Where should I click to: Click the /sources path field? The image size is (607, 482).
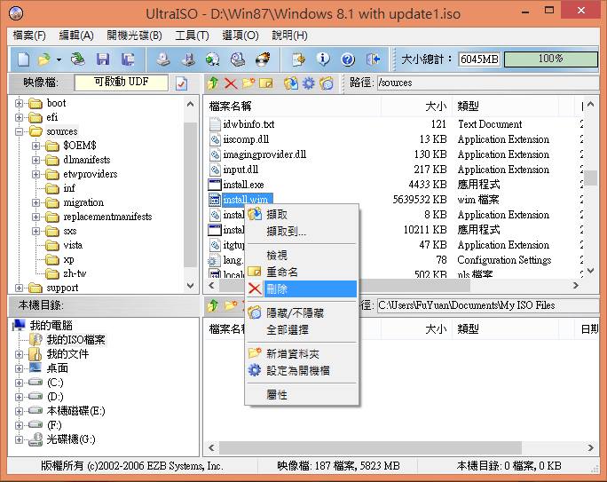488,83
